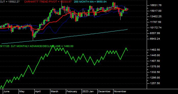Select the March marker on the time axis
Screen dimensions: 178x94
point(54,91)
